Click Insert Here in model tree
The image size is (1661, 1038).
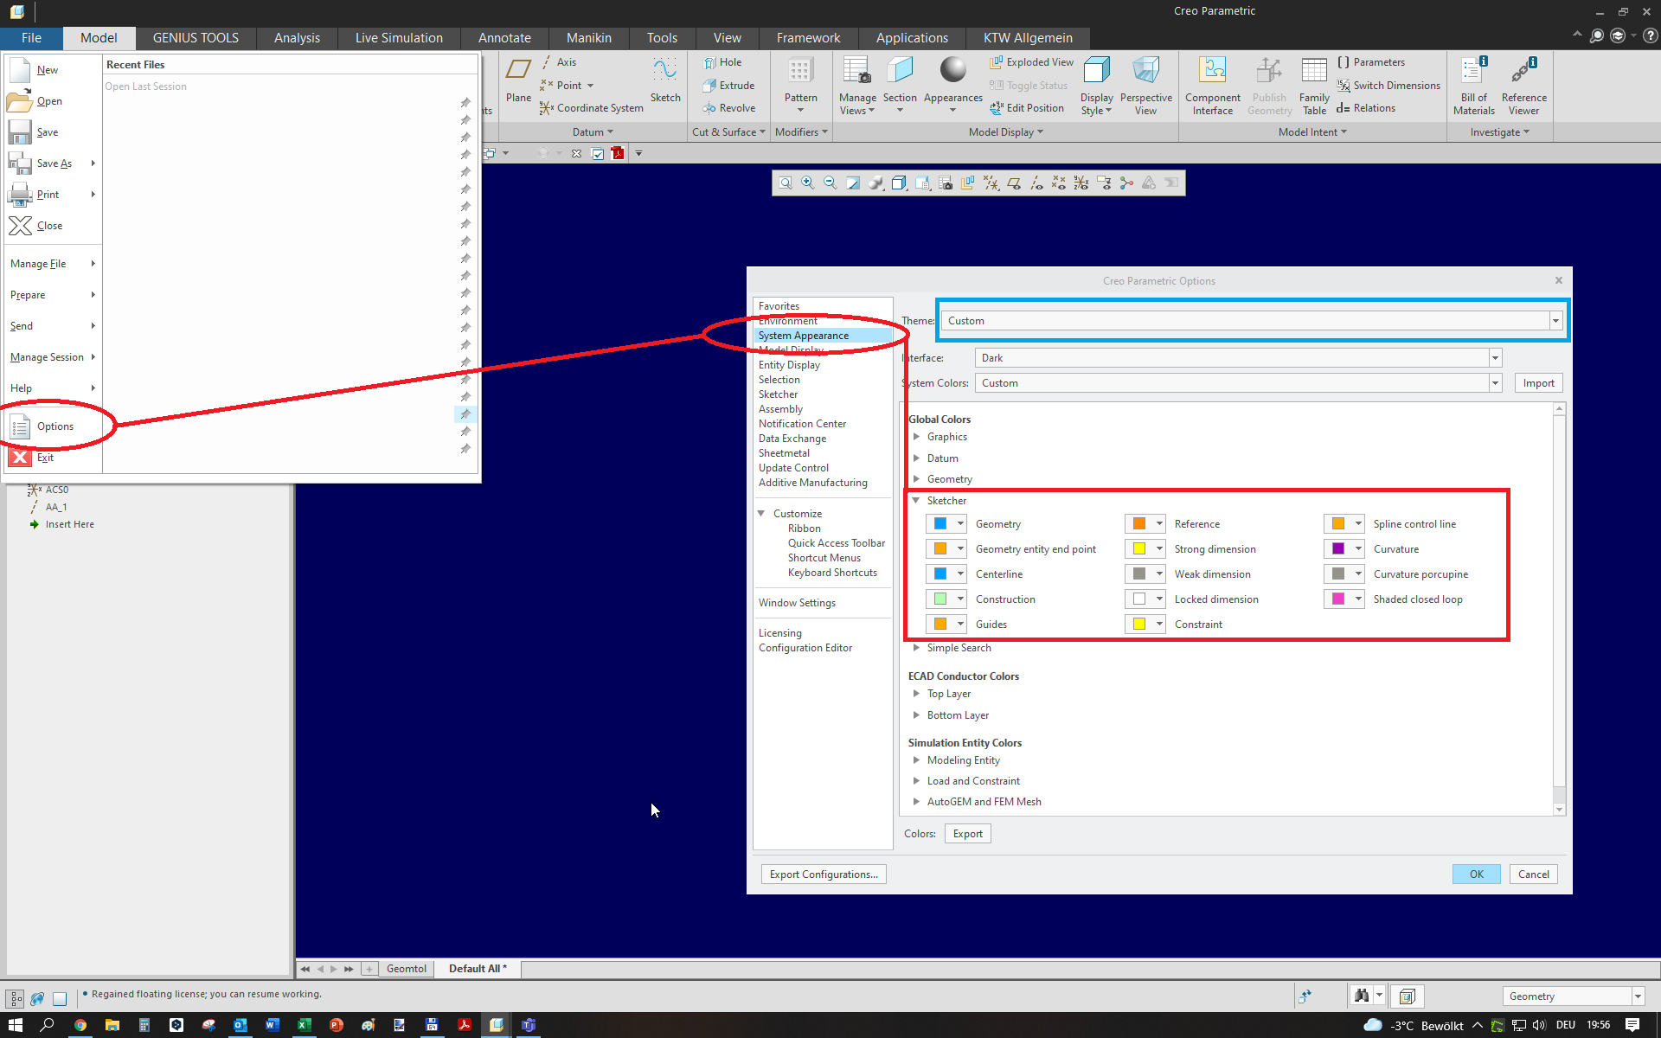click(69, 524)
